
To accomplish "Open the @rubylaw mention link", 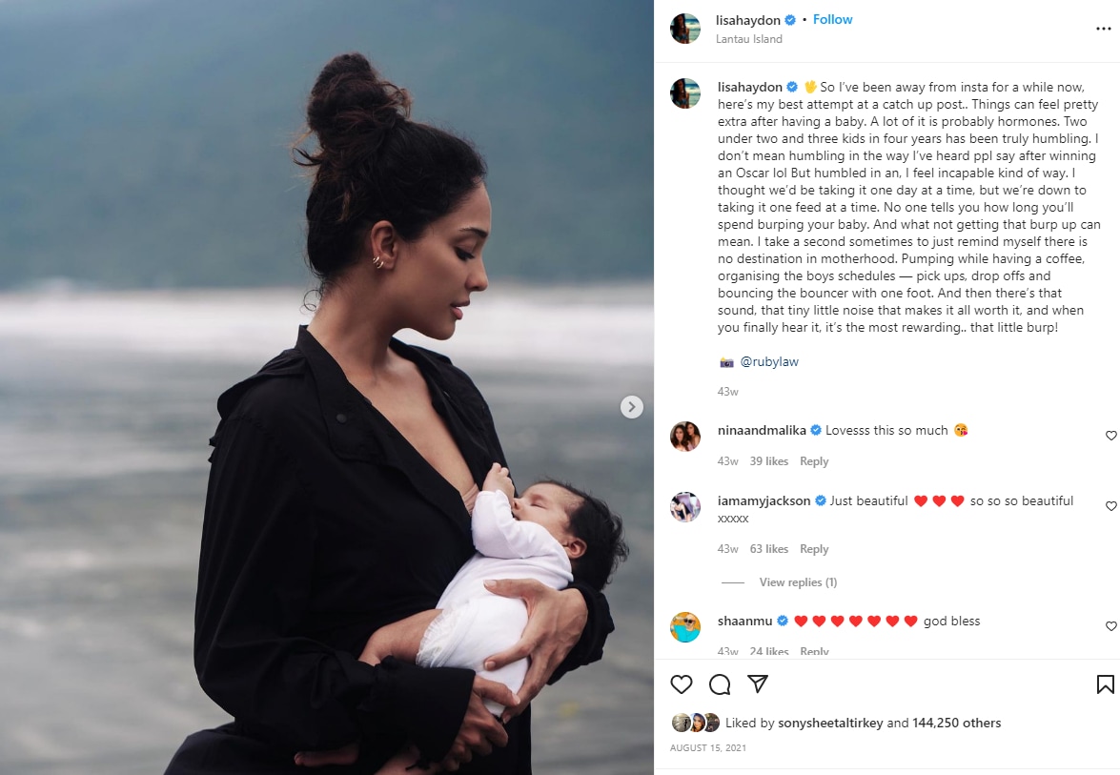I will click(769, 361).
